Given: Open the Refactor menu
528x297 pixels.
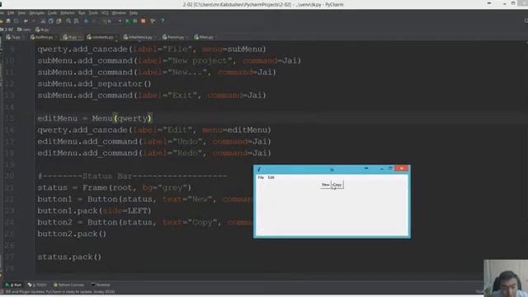Looking at the screenshot, I should pyautogui.click(x=68, y=13).
